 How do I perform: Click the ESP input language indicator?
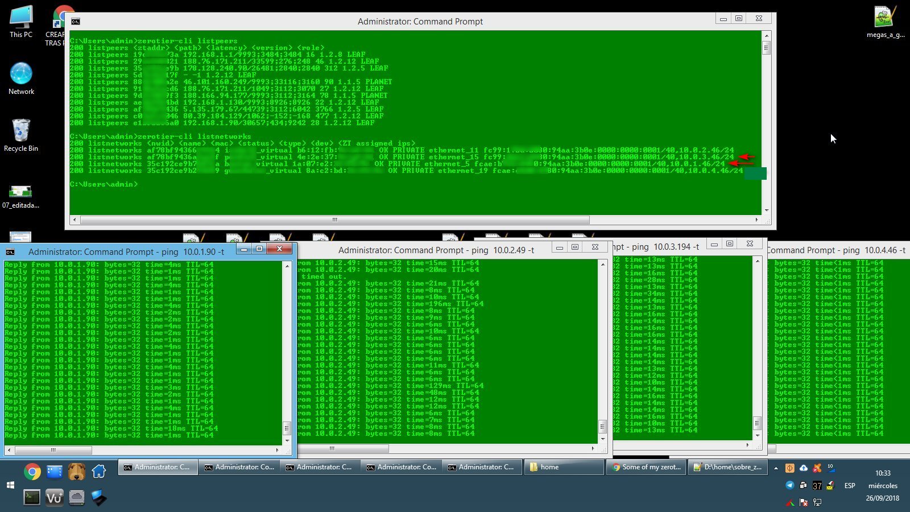(x=850, y=485)
